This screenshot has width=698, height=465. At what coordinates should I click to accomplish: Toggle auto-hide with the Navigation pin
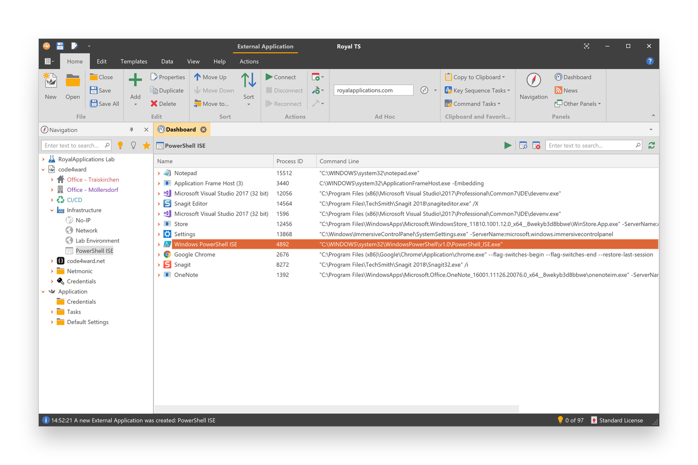[x=131, y=129]
